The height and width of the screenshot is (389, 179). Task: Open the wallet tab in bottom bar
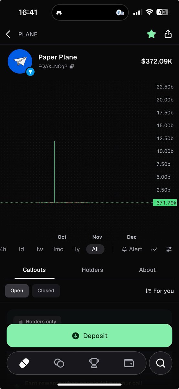[x=129, y=363]
